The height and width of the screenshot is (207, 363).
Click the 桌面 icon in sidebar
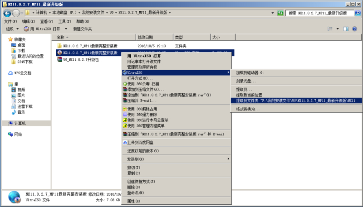pos(14,45)
